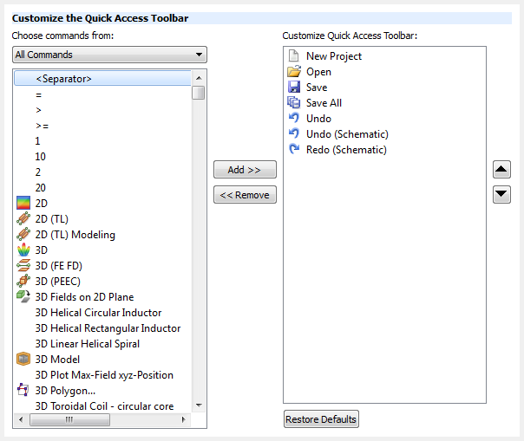Select the 3D Polygon icon

click(x=23, y=391)
